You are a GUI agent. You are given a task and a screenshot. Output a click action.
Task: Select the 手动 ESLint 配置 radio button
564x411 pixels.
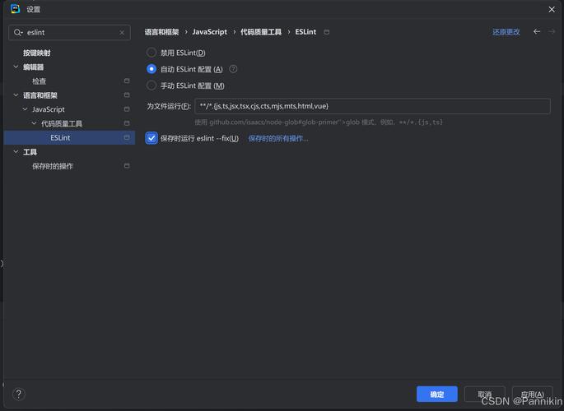click(151, 85)
